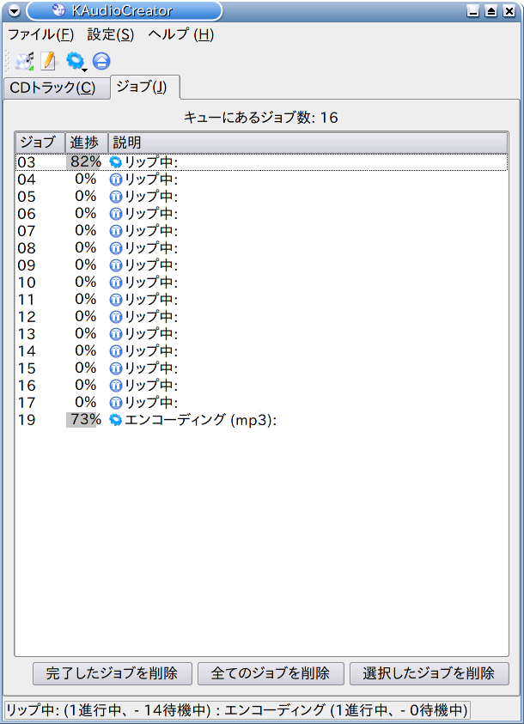
Task: Click the gear icon on job 03
Action: coord(115,161)
